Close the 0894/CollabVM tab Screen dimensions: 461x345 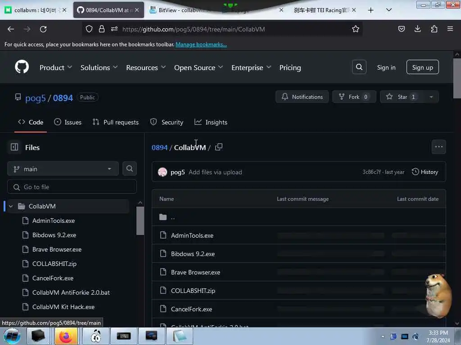click(x=137, y=10)
